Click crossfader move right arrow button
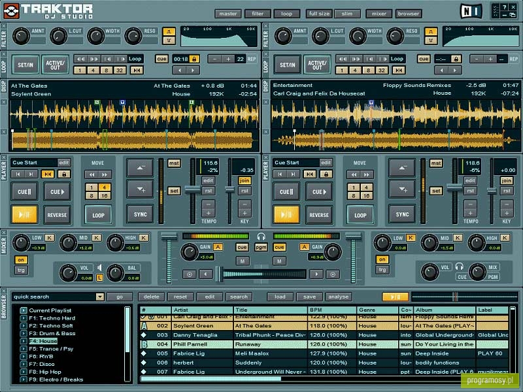Viewport: 523px width, 392px height. 316,274
